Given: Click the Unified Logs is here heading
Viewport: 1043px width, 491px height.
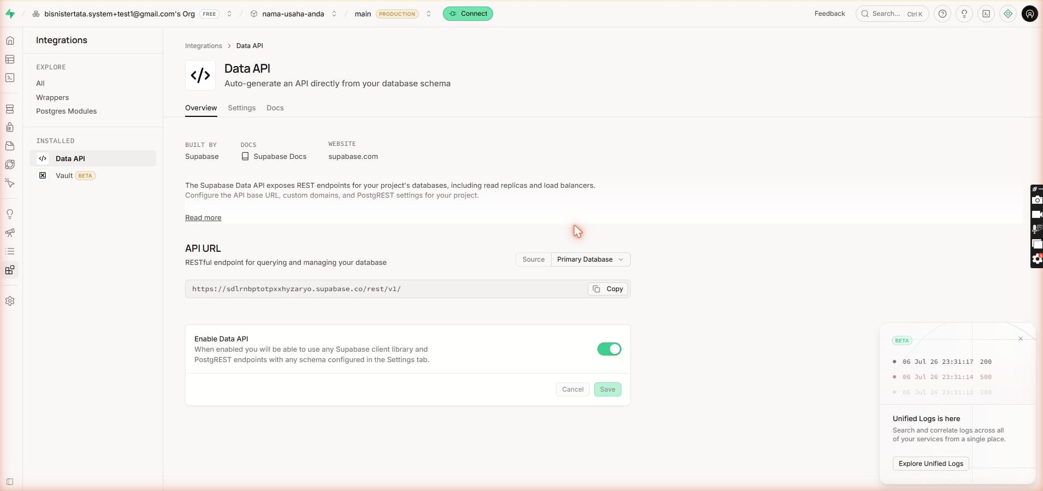Looking at the screenshot, I should [926, 418].
